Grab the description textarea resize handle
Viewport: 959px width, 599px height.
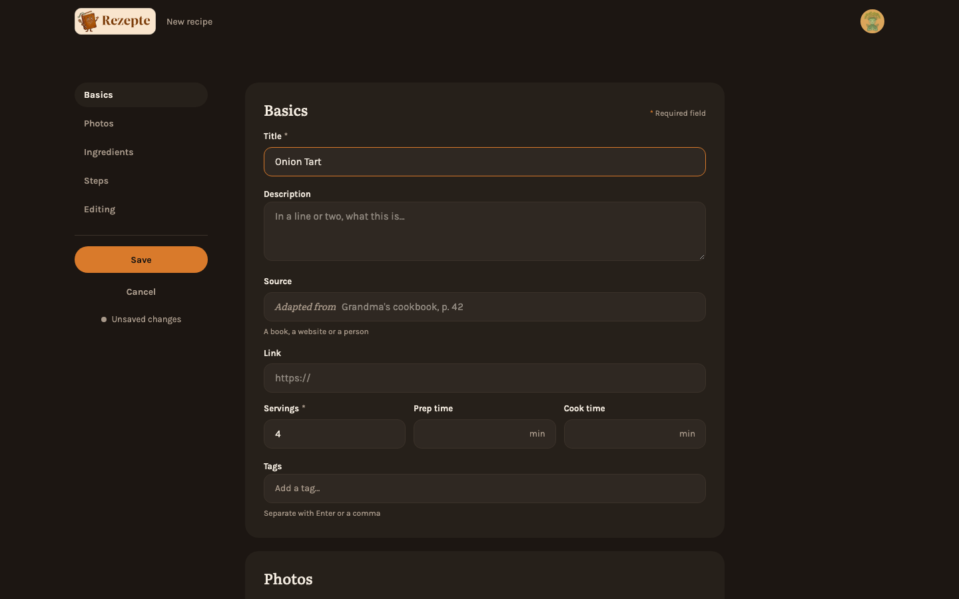[x=701, y=256]
